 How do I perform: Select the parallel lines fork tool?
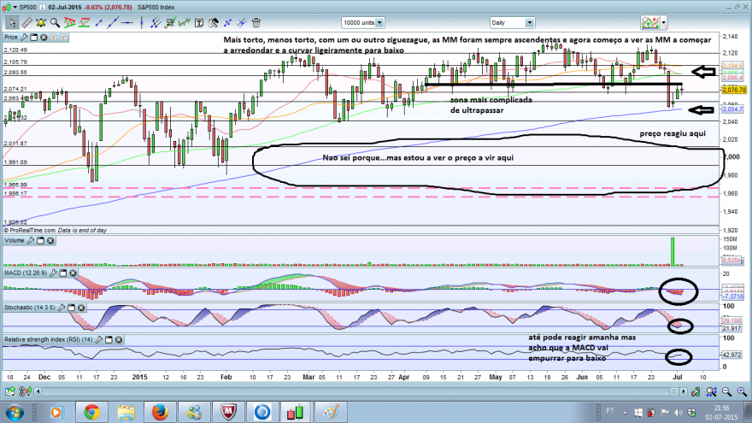point(156,22)
